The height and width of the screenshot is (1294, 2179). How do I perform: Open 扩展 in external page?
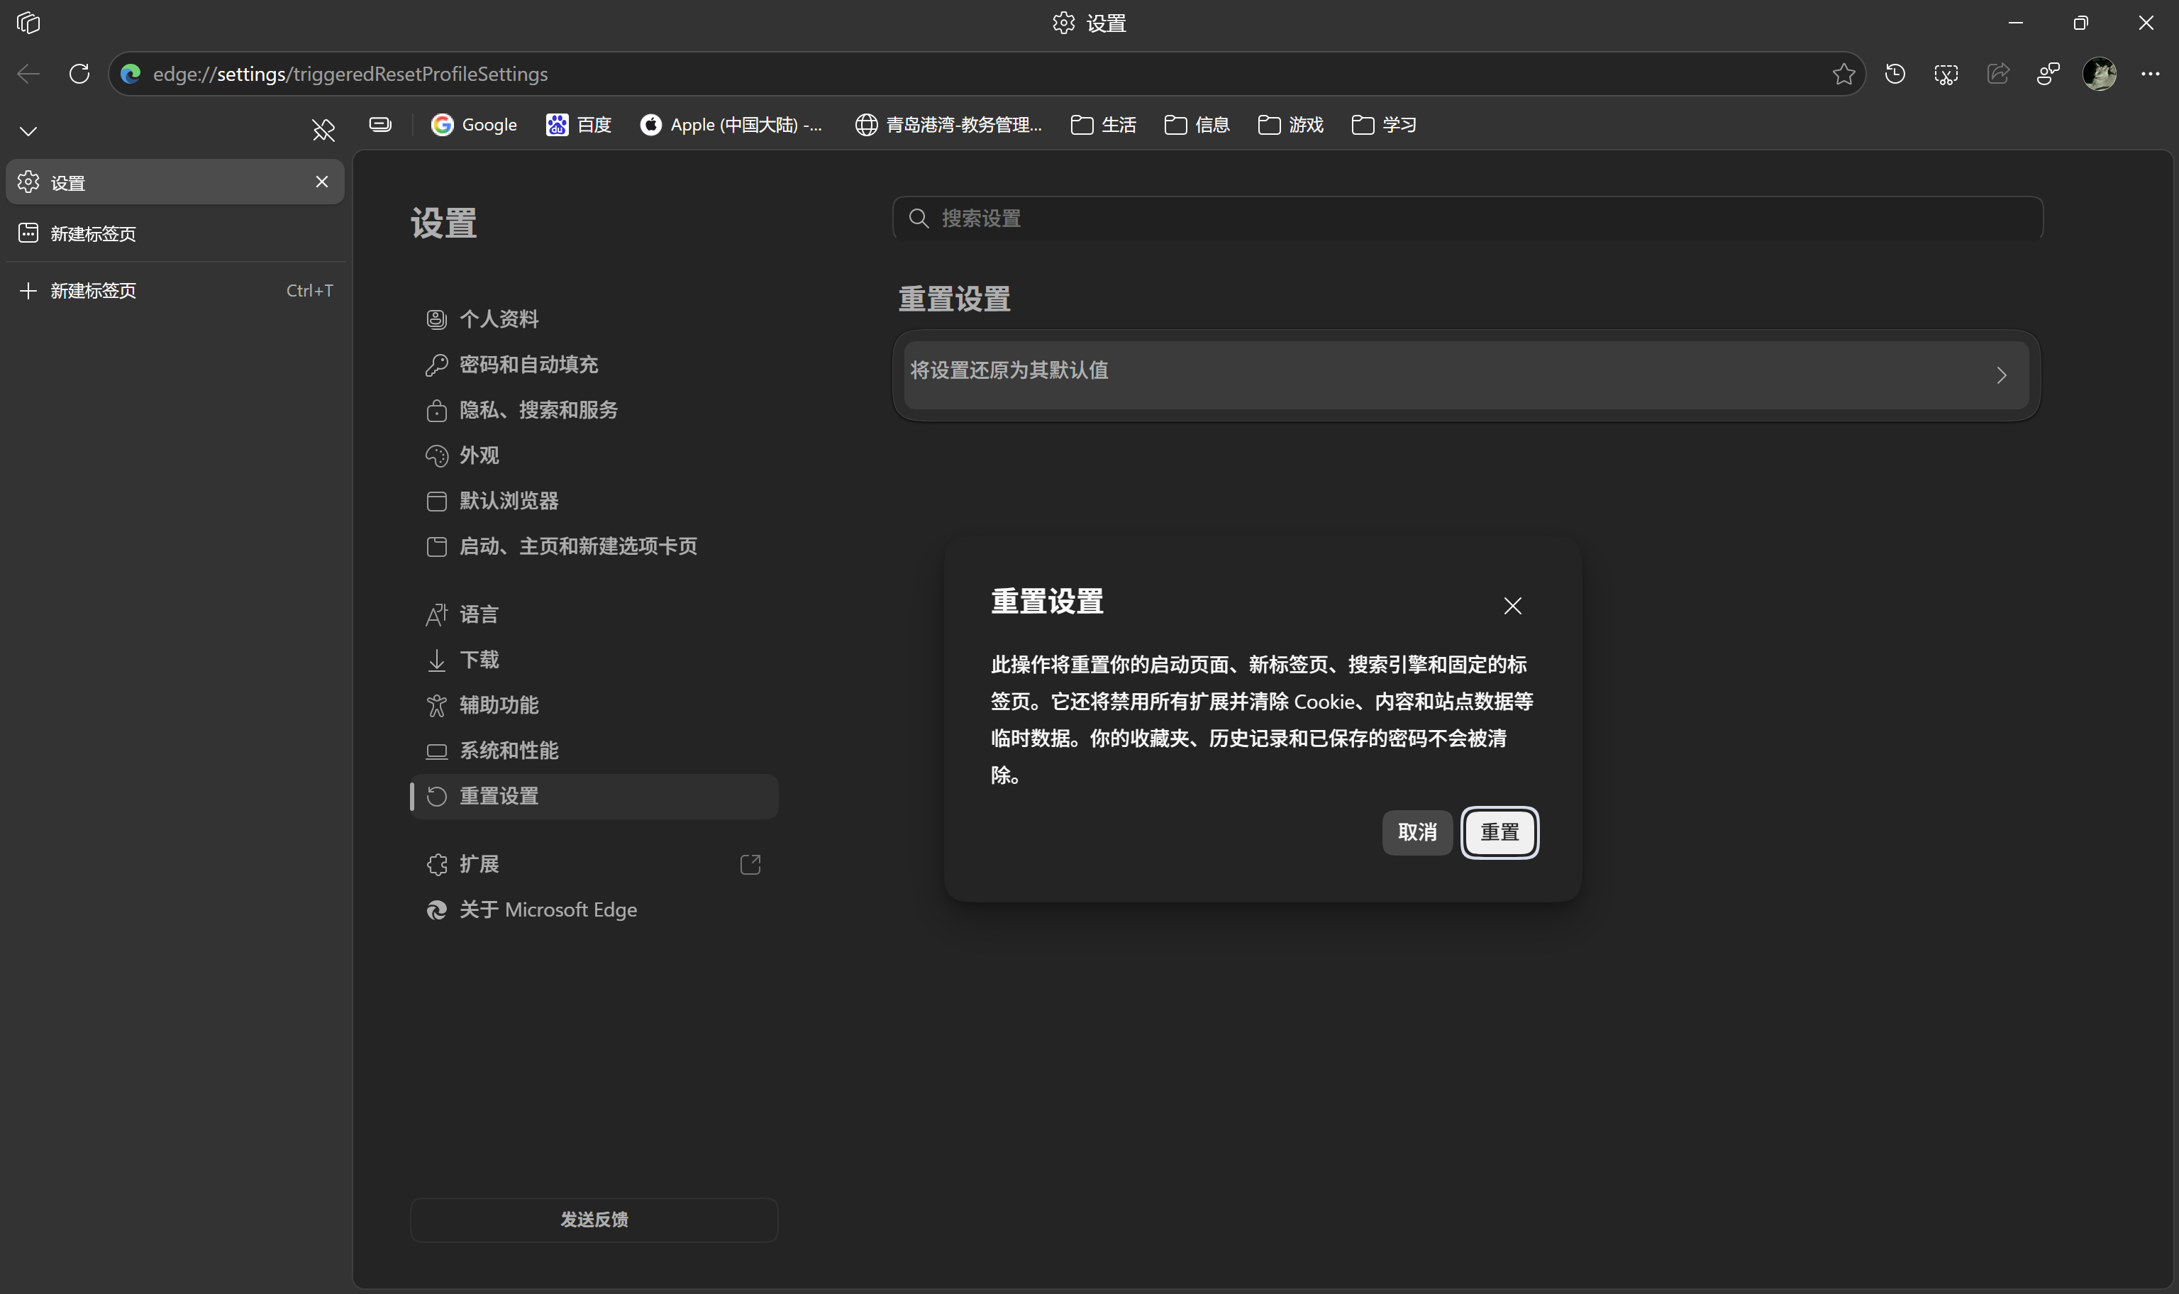[x=594, y=864]
